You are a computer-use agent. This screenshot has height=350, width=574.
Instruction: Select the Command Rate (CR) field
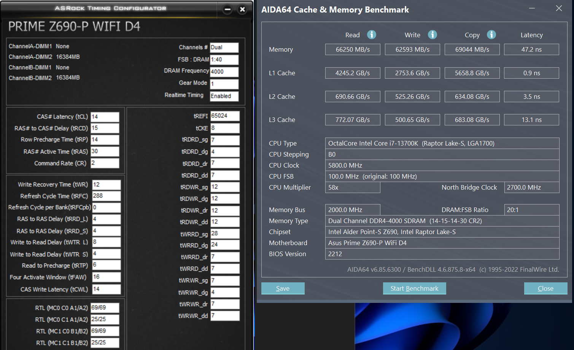(105, 163)
